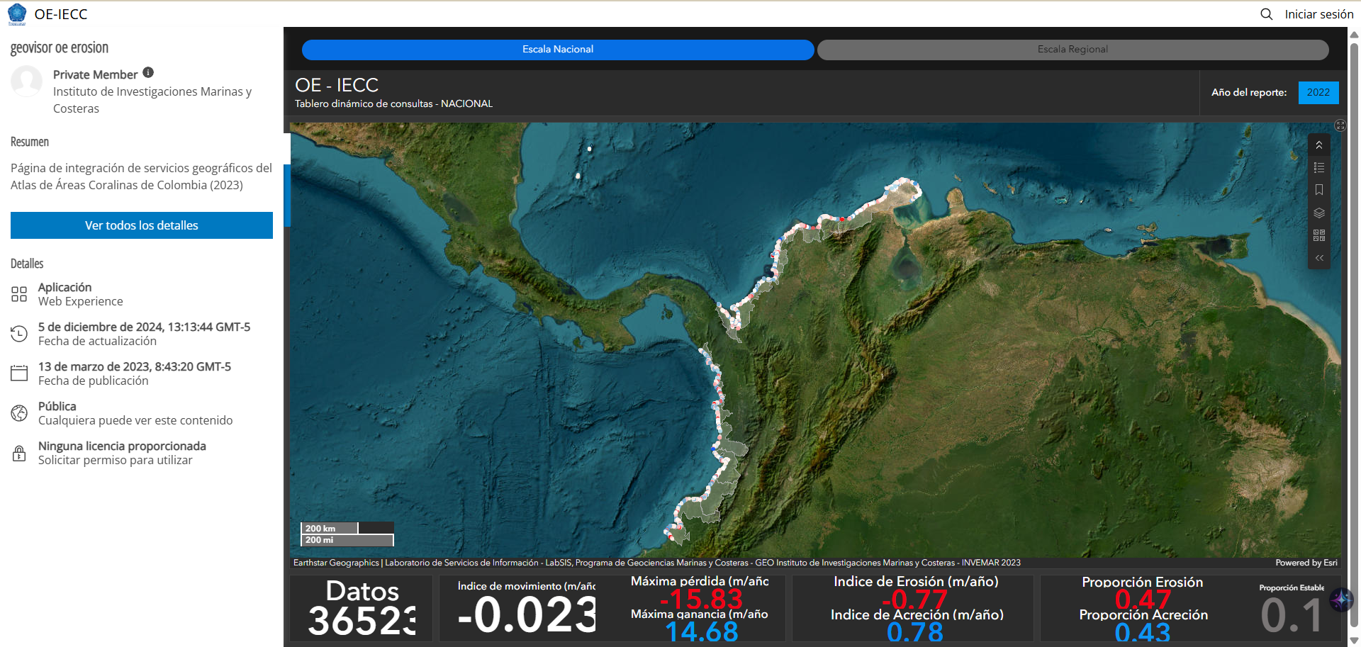Collapse map tools with up chevrons
This screenshot has height=647, width=1361.
tap(1318, 145)
